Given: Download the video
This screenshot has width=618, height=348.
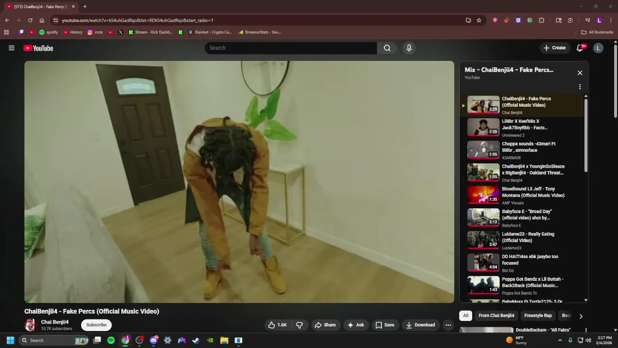Looking at the screenshot, I should (420, 325).
